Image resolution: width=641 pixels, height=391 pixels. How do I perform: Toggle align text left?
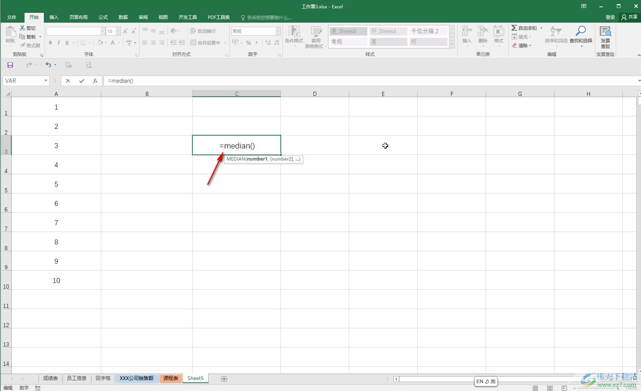[145, 43]
